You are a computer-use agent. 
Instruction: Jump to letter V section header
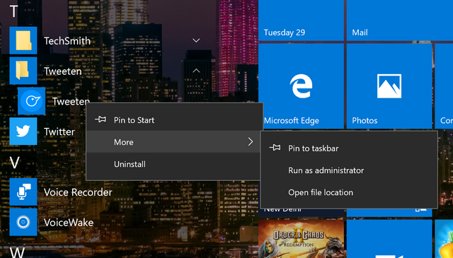pos(15,163)
